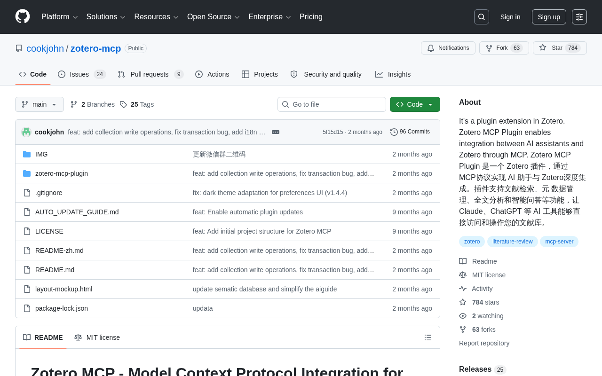This screenshot has height=376, width=602.
Task: Click the Sign up button
Action: click(x=549, y=17)
